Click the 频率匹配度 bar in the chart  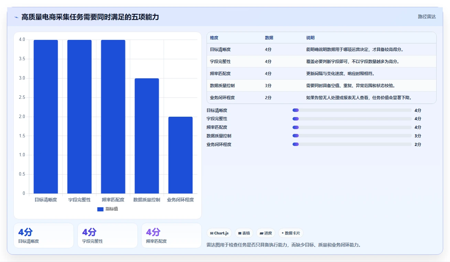pyautogui.click(x=113, y=117)
